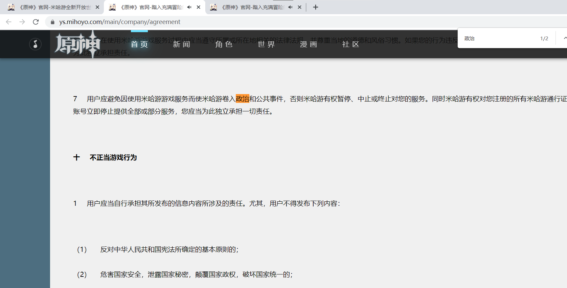Go back with browser back arrow
This screenshot has height=288, width=567.
9,22
